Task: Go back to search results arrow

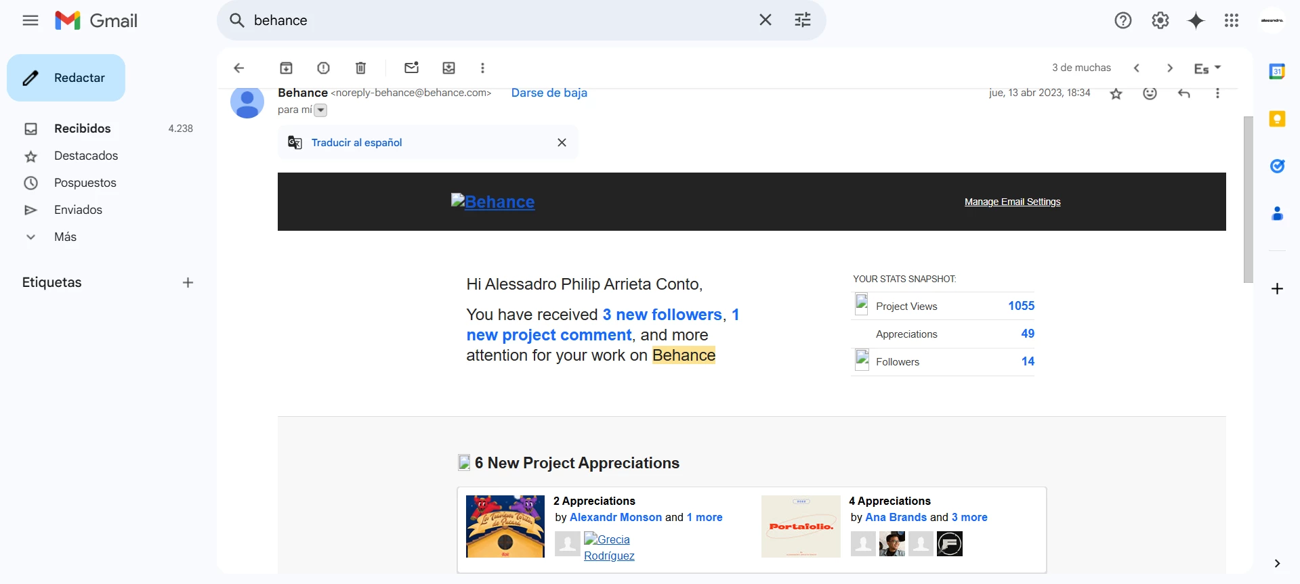Action: [x=238, y=68]
